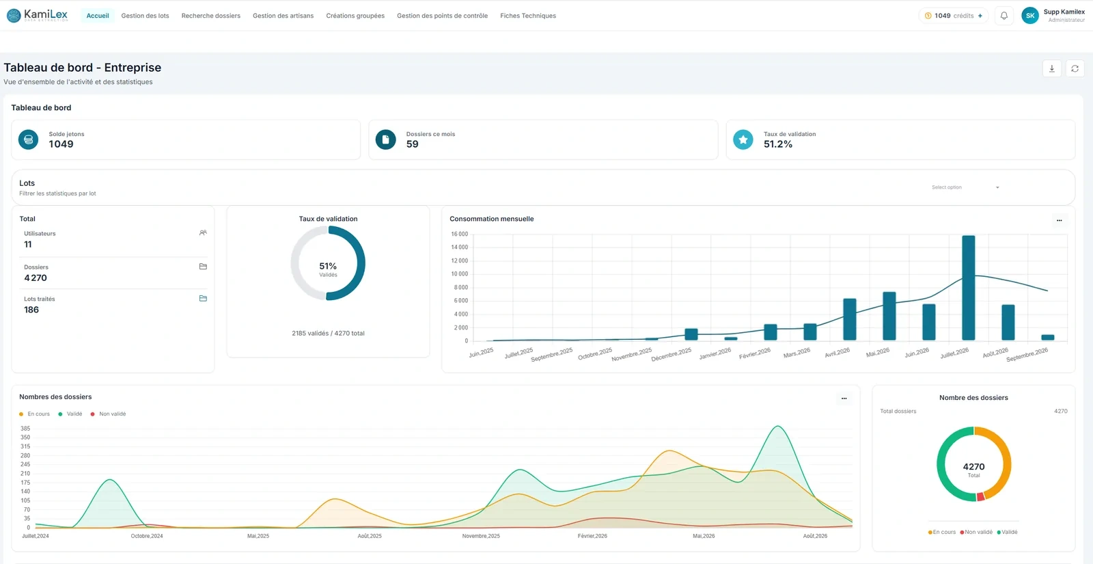
Task: Click the Taux de validation value 51.2%
Action: pos(778,144)
